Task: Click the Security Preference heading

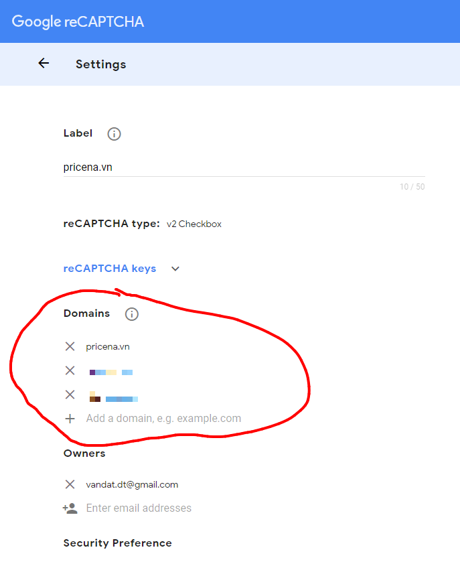Action: click(x=117, y=543)
